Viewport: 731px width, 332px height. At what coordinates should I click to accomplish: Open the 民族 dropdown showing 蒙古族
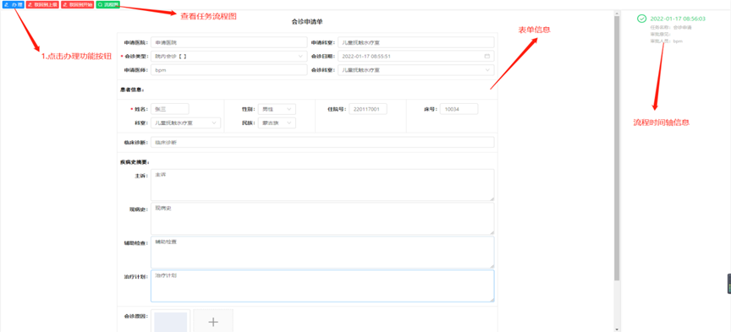277,123
